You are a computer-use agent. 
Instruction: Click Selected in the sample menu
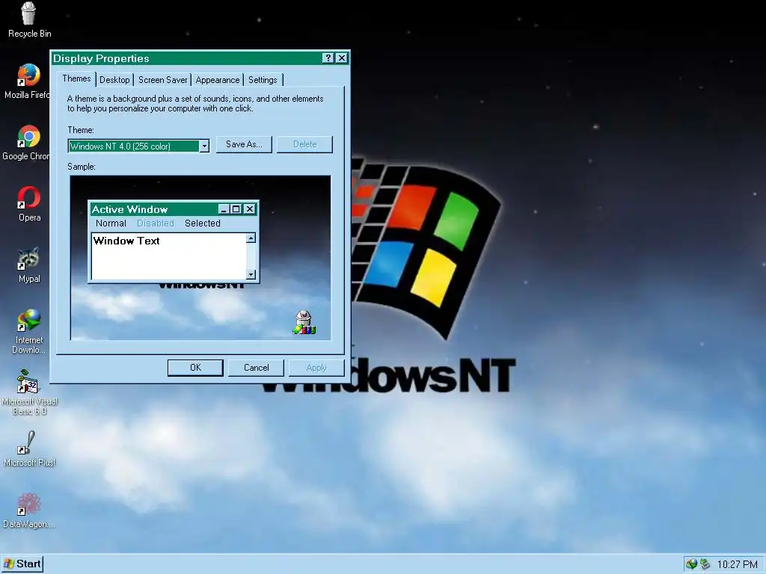202,223
